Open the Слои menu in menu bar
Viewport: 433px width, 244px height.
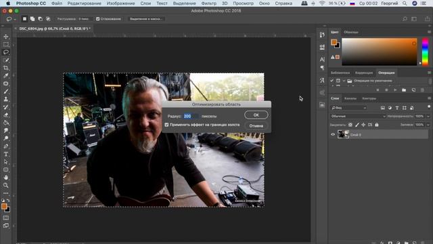coord(145,3)
